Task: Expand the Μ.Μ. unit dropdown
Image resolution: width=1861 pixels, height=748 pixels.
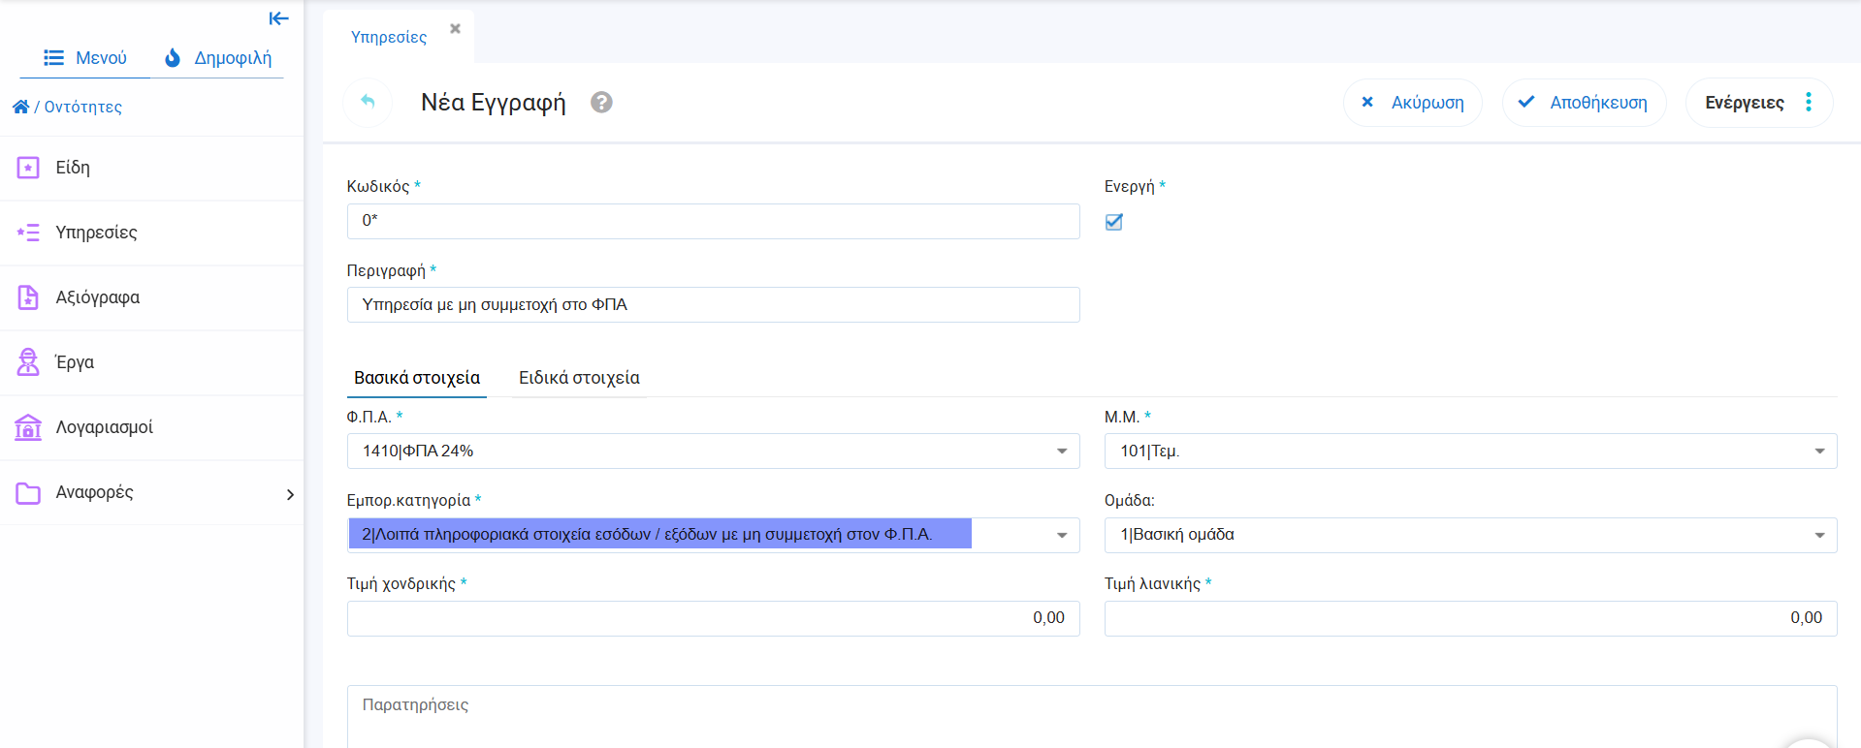Action: tap(1819, 452)
